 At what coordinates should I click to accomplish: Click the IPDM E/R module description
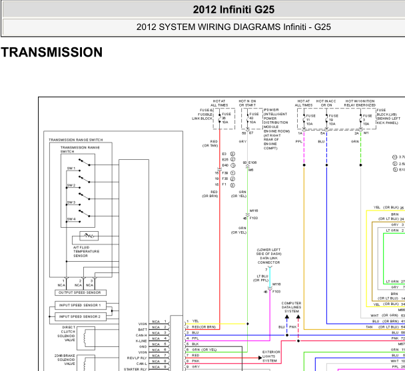[276, 129]
